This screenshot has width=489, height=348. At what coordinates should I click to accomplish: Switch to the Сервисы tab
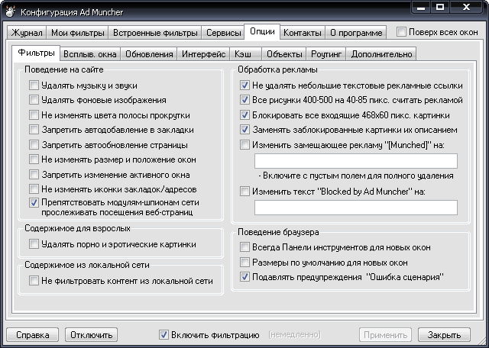click(223, 33)
